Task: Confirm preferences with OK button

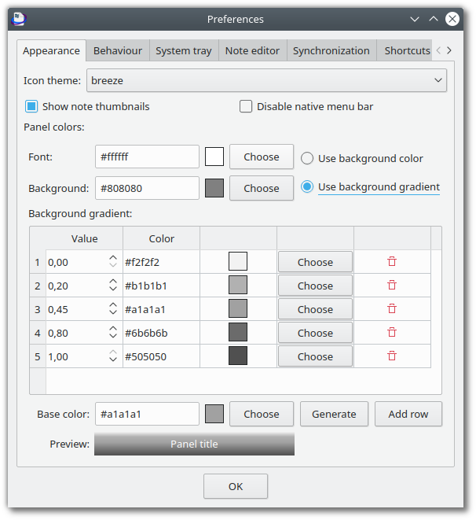Action: click(x=236, y=486)
